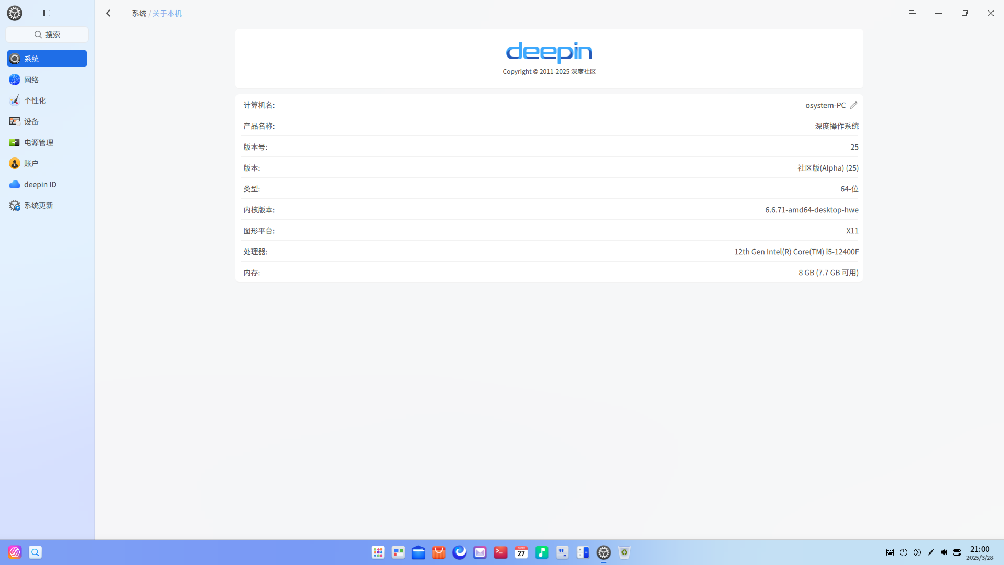Open the AI assistant icon in the dock
The height and width of the screenshot is (565, 1004).
(15, 552)
